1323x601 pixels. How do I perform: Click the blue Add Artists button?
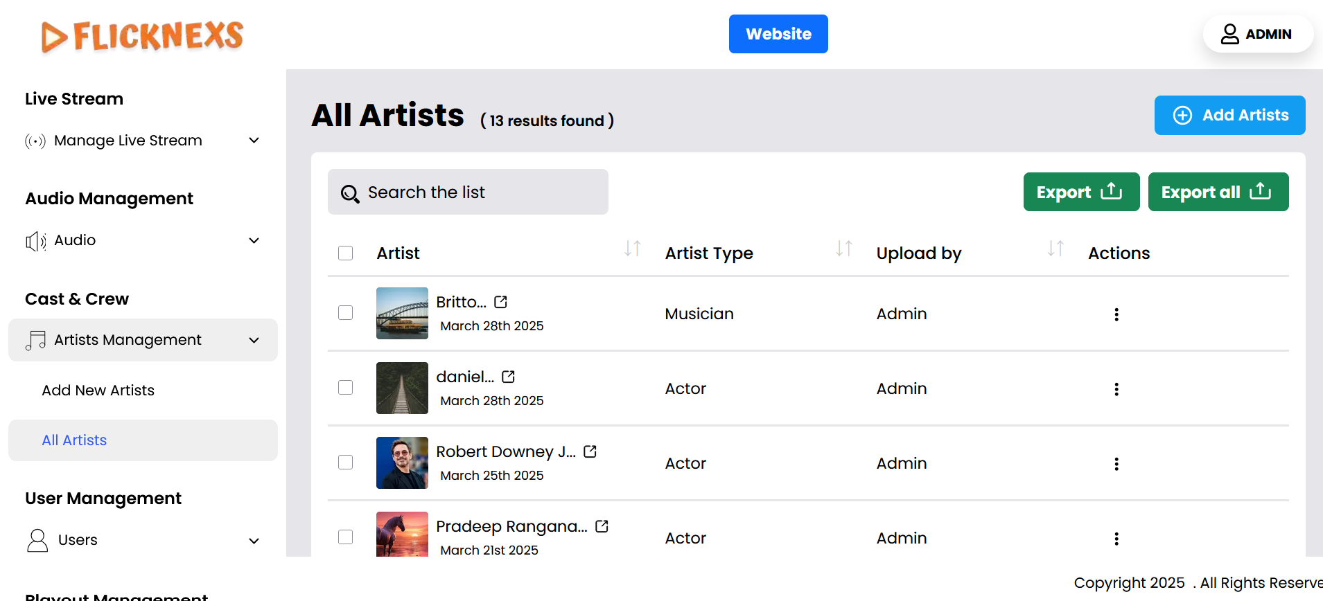click(x=1229, y=115)
